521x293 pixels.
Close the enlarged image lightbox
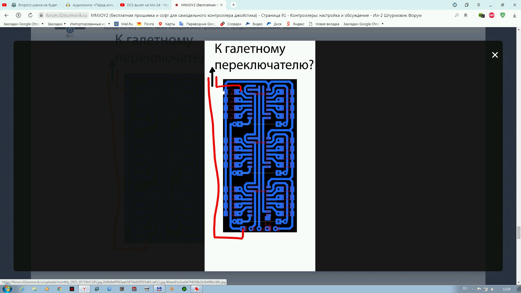point(495,55)
